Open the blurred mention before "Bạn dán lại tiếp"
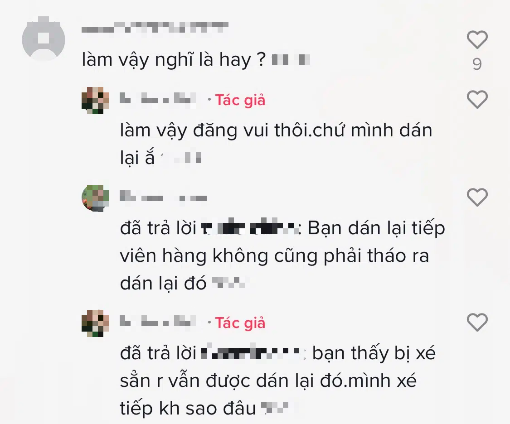 pyautogui.click(x=250, y=228)
